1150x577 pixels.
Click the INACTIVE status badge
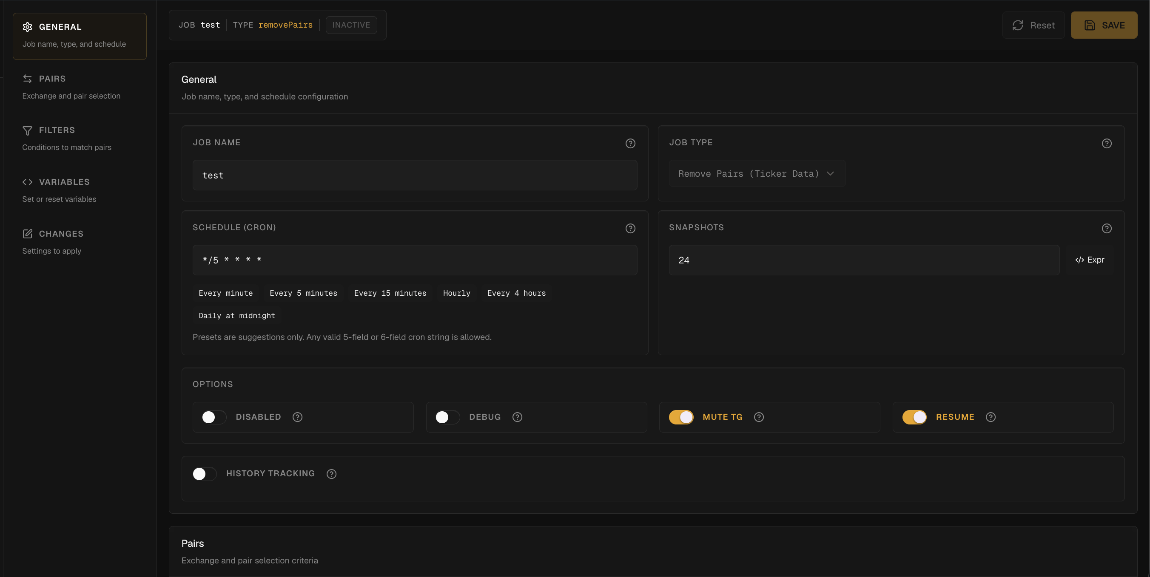pos(351,25)
